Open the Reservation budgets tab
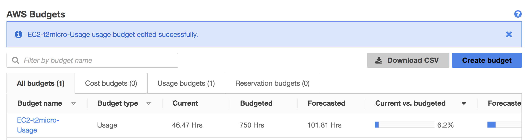The image size is (525, 140). [273, 83]
